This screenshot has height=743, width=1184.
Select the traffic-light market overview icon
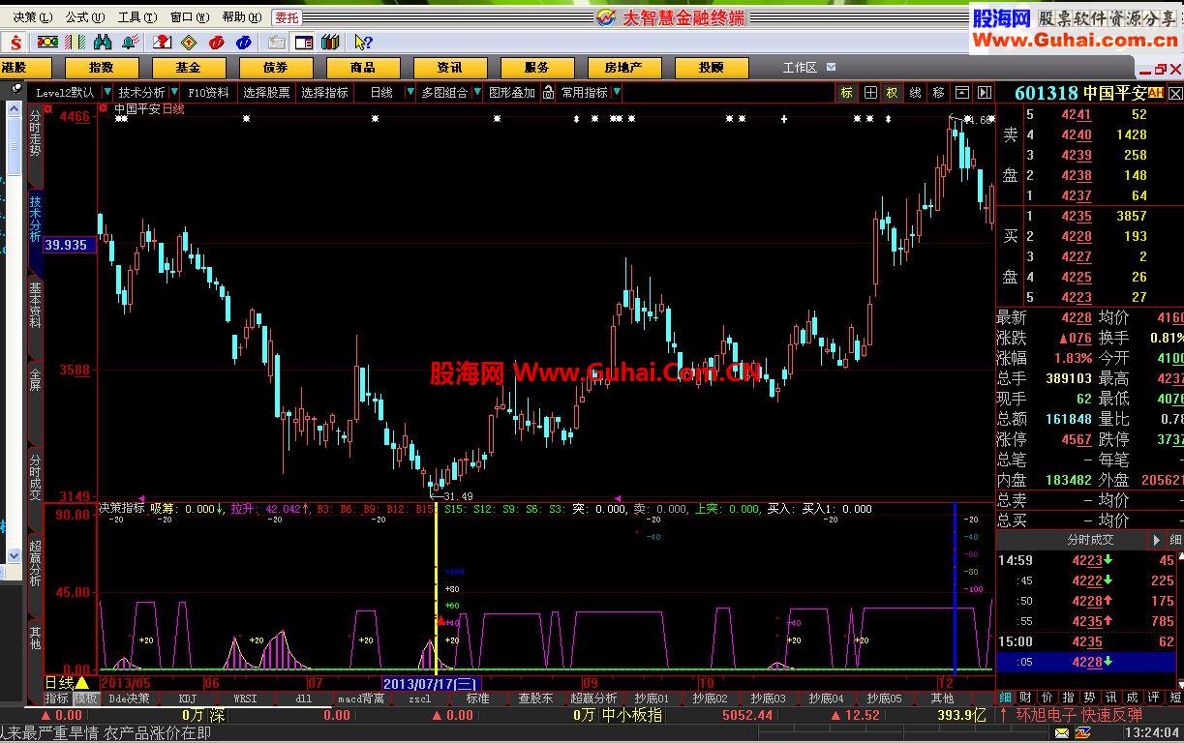click(x=46, y=42)
